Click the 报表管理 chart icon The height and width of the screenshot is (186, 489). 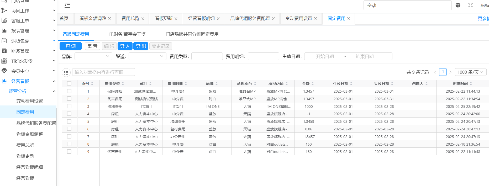4,31
